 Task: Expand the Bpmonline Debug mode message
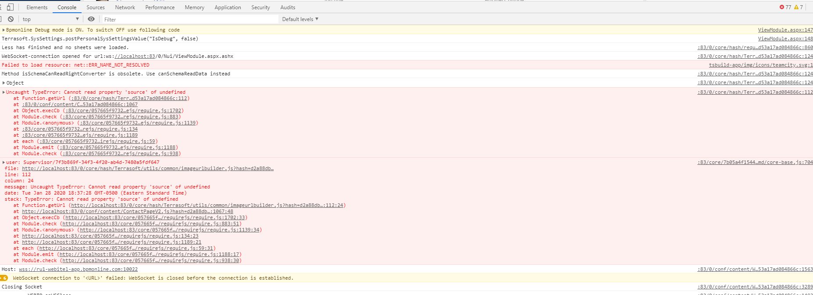(4, 30)
